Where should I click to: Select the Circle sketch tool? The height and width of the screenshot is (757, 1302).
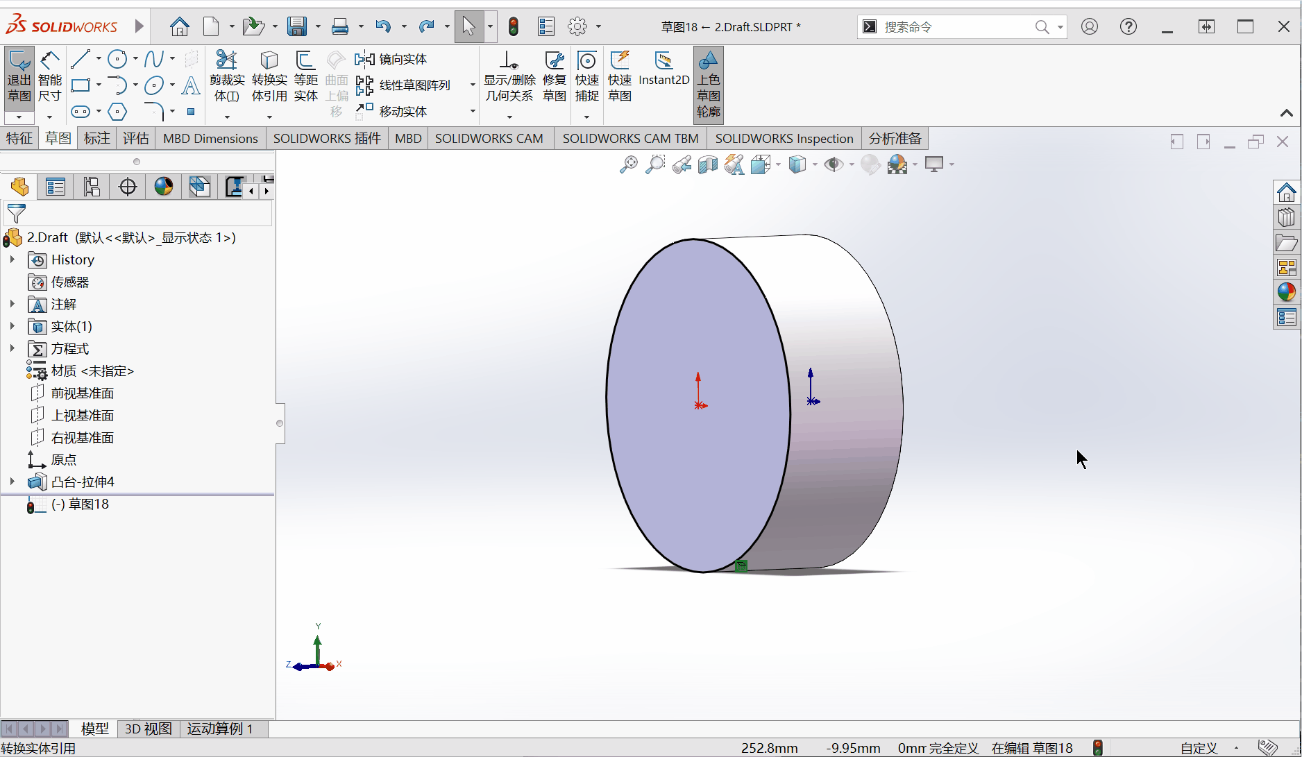click(117, 59)
